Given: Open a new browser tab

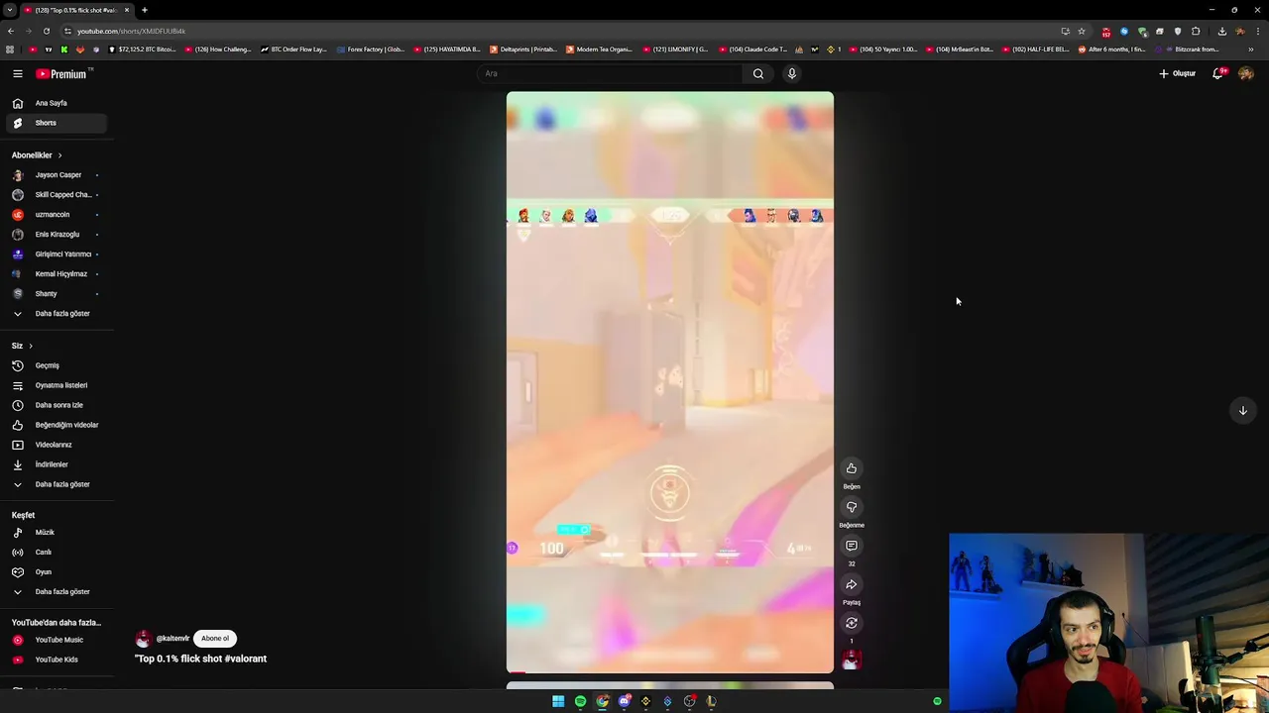Looking at the screenshot, I should point(144,10).
